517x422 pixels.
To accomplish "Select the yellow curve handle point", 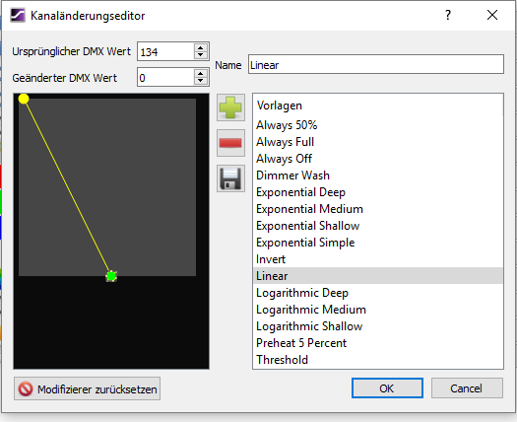I will click(24, 99).
